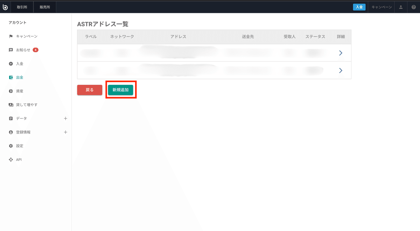Open 貸して増やす in the sidebar
This screenshot has width=420, height=231.
27,104
